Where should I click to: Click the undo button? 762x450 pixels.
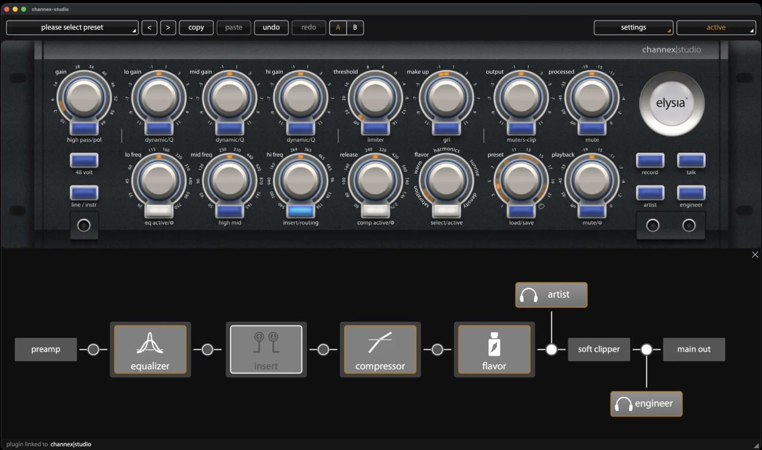coord(271,28)
